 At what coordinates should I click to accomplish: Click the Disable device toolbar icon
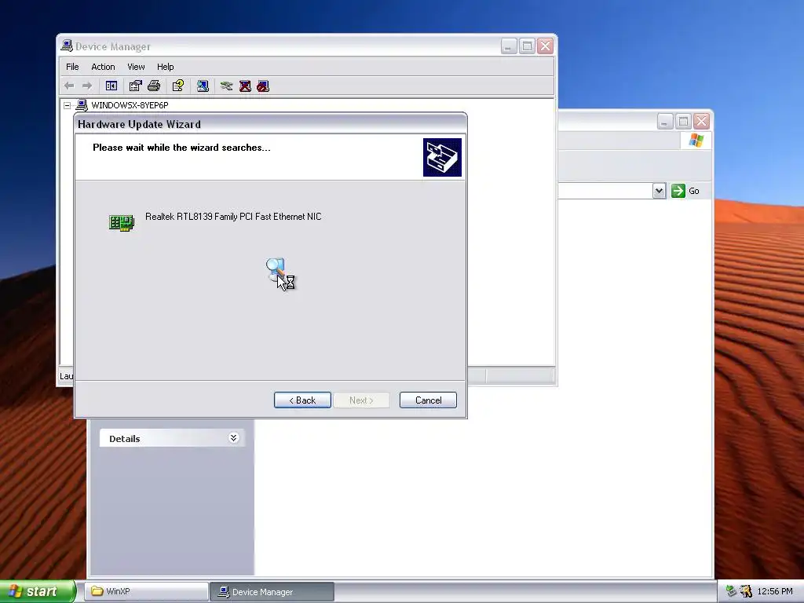[263, 86]
